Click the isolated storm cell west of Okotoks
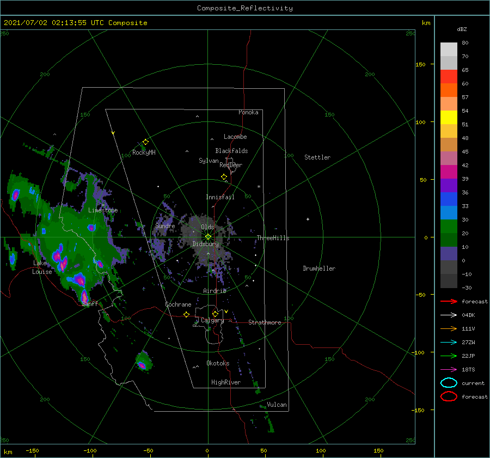The height and width of the screenshot is (458, 490). (143, 362)
